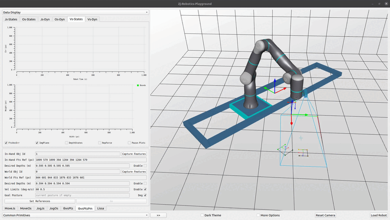Click the green Bounds legend marker
The height and width of the screenshot is (220, 390).
[138, 85]
